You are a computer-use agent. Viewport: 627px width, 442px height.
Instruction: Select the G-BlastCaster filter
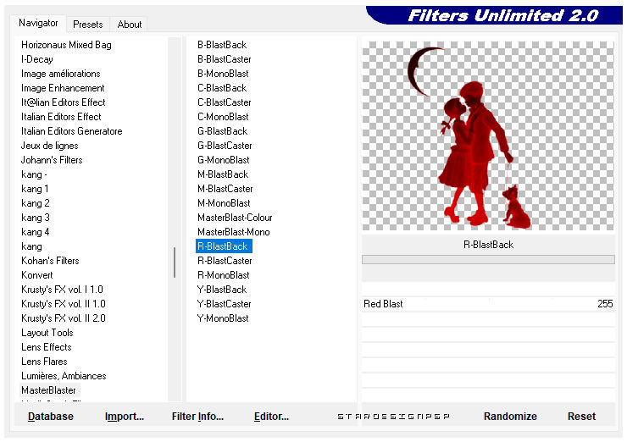225,146
